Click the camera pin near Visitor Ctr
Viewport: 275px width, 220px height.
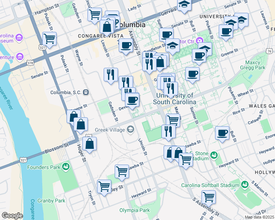(199, 41)
